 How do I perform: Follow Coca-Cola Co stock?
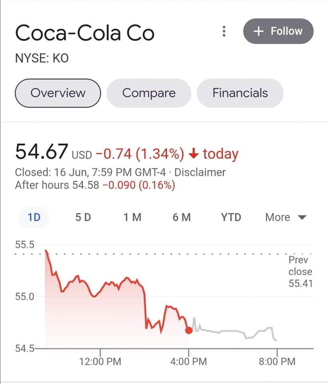click(278, 31)
